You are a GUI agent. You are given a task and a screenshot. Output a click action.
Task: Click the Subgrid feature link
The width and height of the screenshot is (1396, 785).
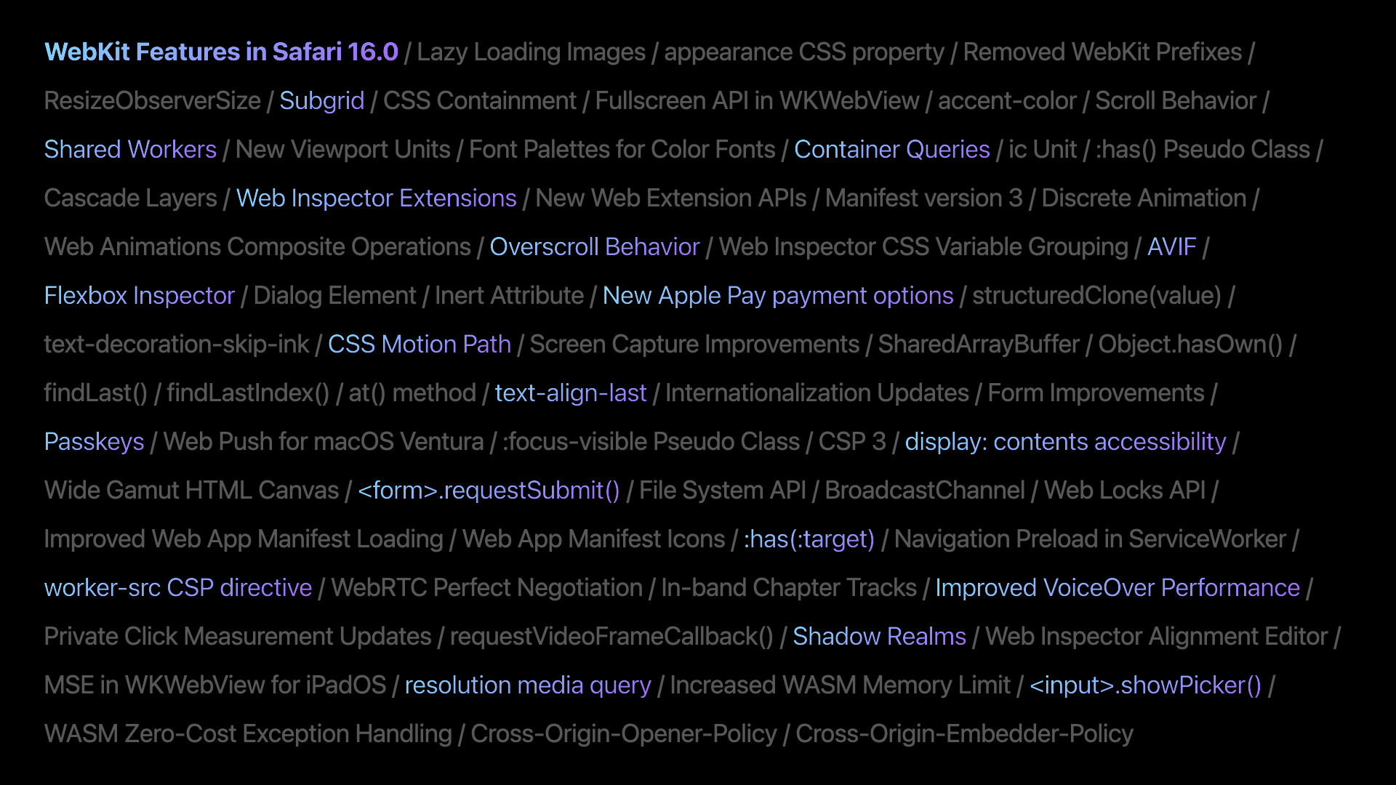pos(322,100)
